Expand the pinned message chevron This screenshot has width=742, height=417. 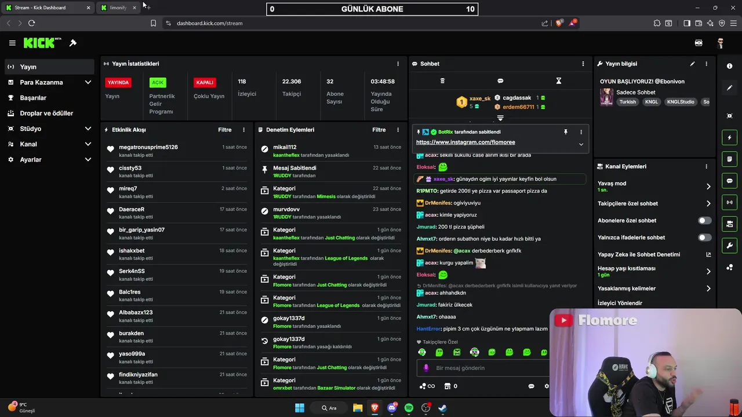pos(581,144)
